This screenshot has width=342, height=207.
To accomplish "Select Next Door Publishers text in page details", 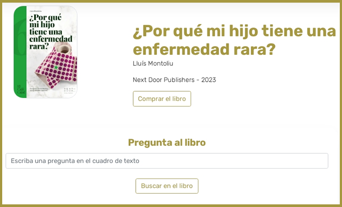I will 164,80.
